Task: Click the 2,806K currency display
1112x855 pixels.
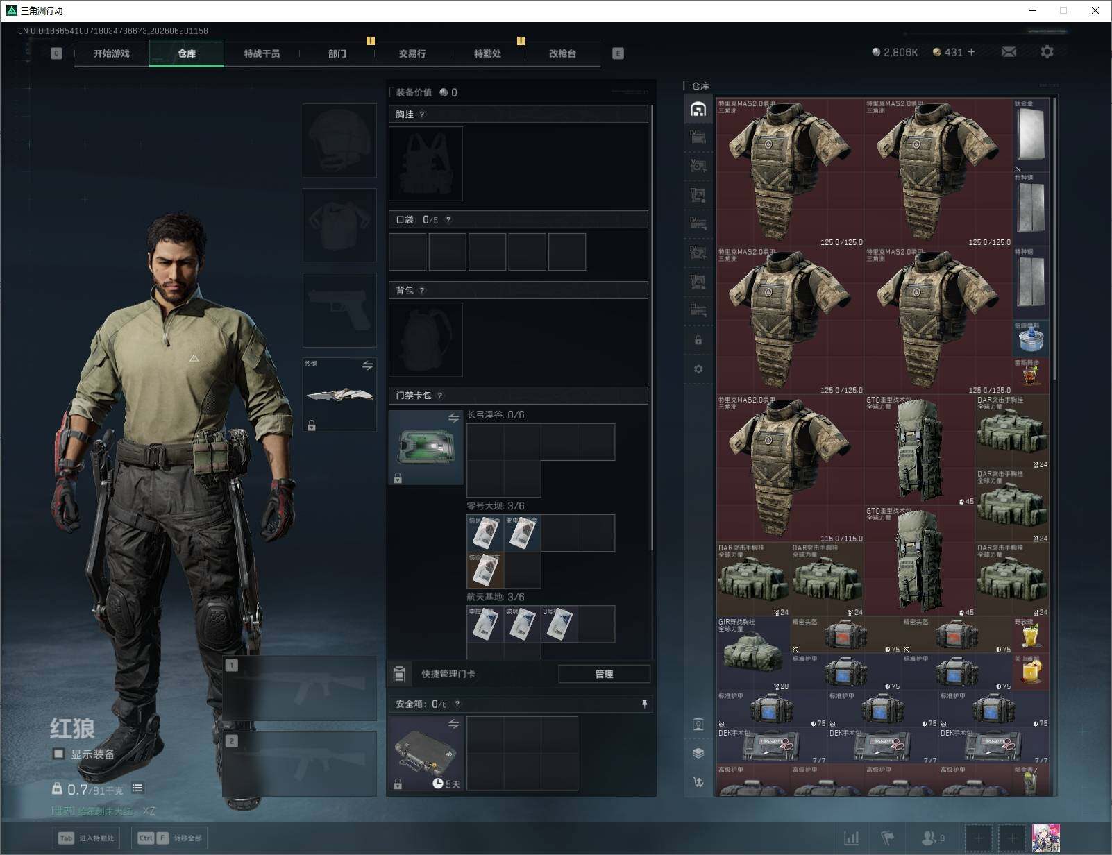Action: (895, 52)
